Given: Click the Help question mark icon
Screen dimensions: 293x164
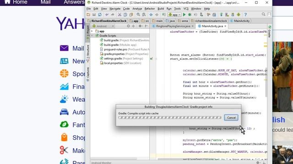Looking at the screenshot, I should coord(245,15).
